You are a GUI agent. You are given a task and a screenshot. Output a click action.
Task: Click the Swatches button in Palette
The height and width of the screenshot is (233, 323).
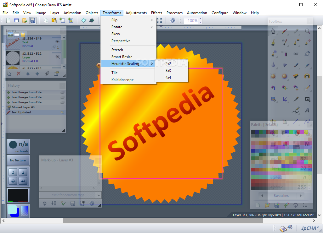281,196
